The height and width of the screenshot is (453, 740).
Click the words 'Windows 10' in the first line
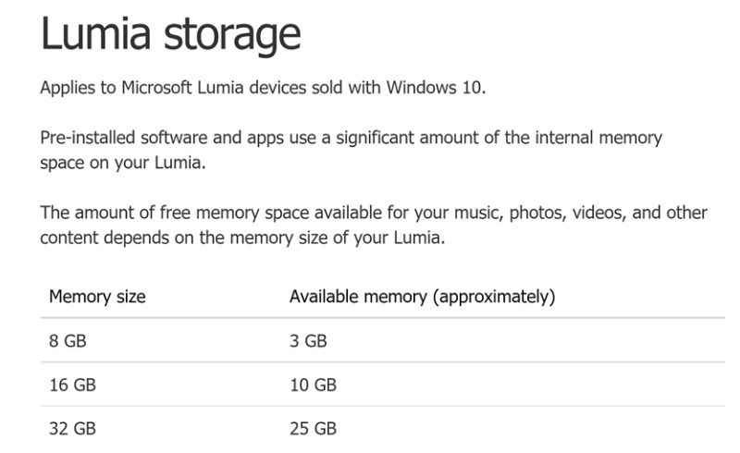434,87
